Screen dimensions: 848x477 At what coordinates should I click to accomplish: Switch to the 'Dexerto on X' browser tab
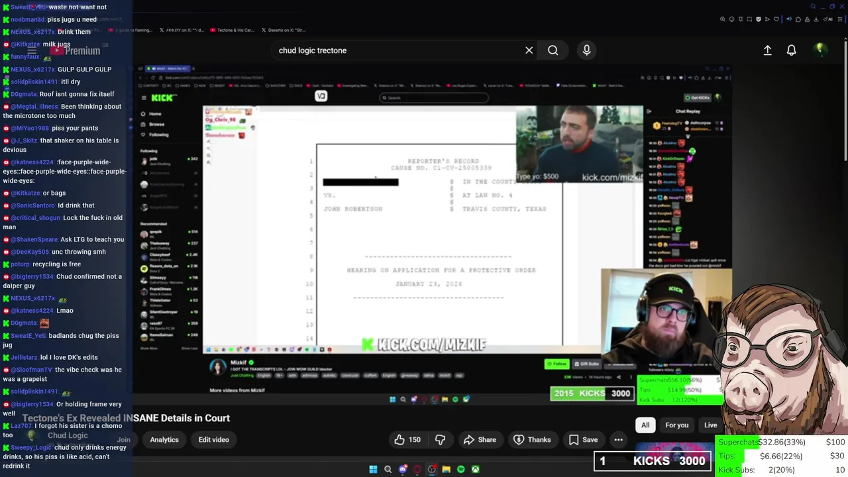point(283,30)
